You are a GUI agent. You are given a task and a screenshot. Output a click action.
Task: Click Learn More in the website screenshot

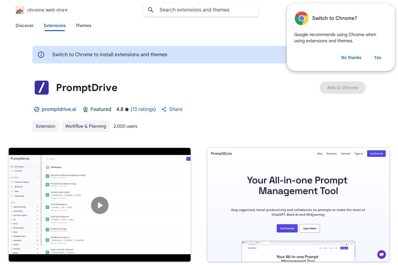click(x=309, y=228)
